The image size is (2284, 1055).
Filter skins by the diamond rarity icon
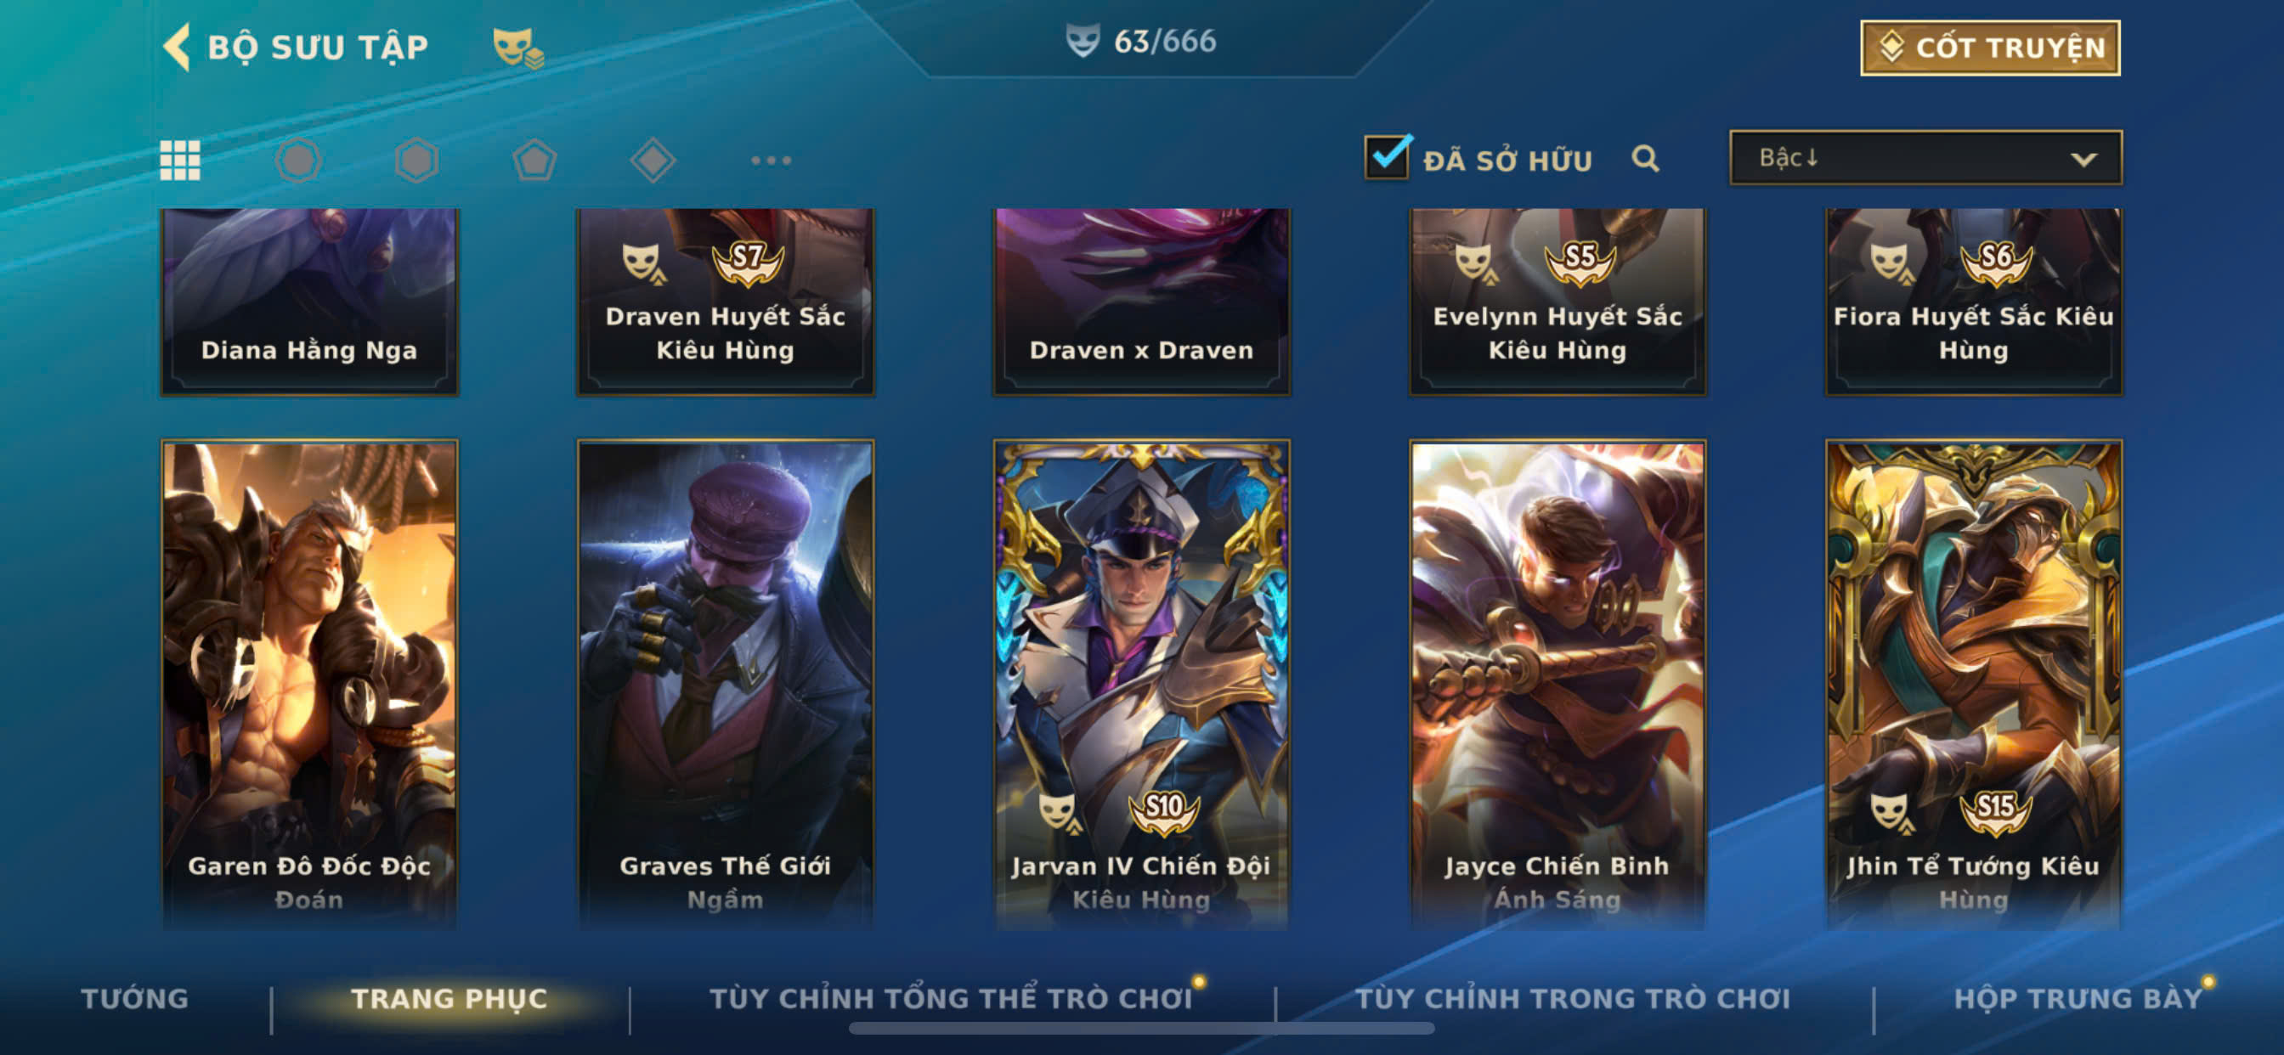pos(653,161)
